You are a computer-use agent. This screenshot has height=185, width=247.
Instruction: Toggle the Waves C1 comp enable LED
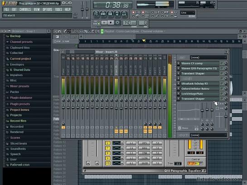coord(222,63)
